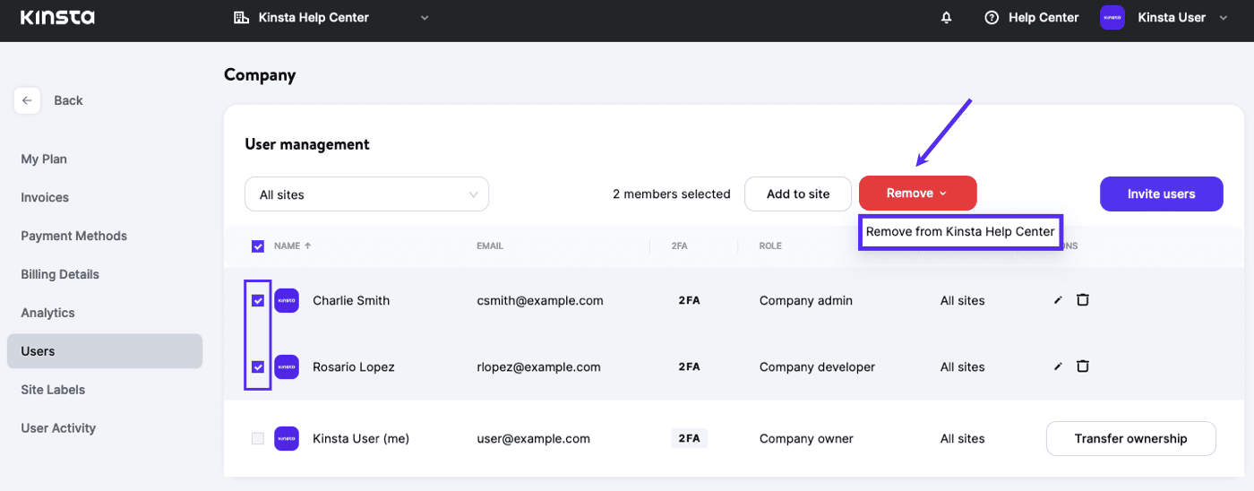Viewport: 1254px width, 491px height.
Task: Click the 2 members selected text
Action: (x=671, y=194)
